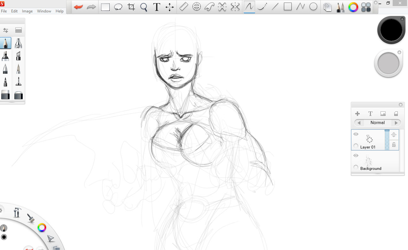Open the Brush Library from toolbar
This screenshot has height=250, width=408.
coord(340,7)
